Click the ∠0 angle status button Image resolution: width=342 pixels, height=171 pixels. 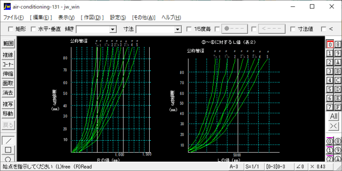(x=301, y=167)
